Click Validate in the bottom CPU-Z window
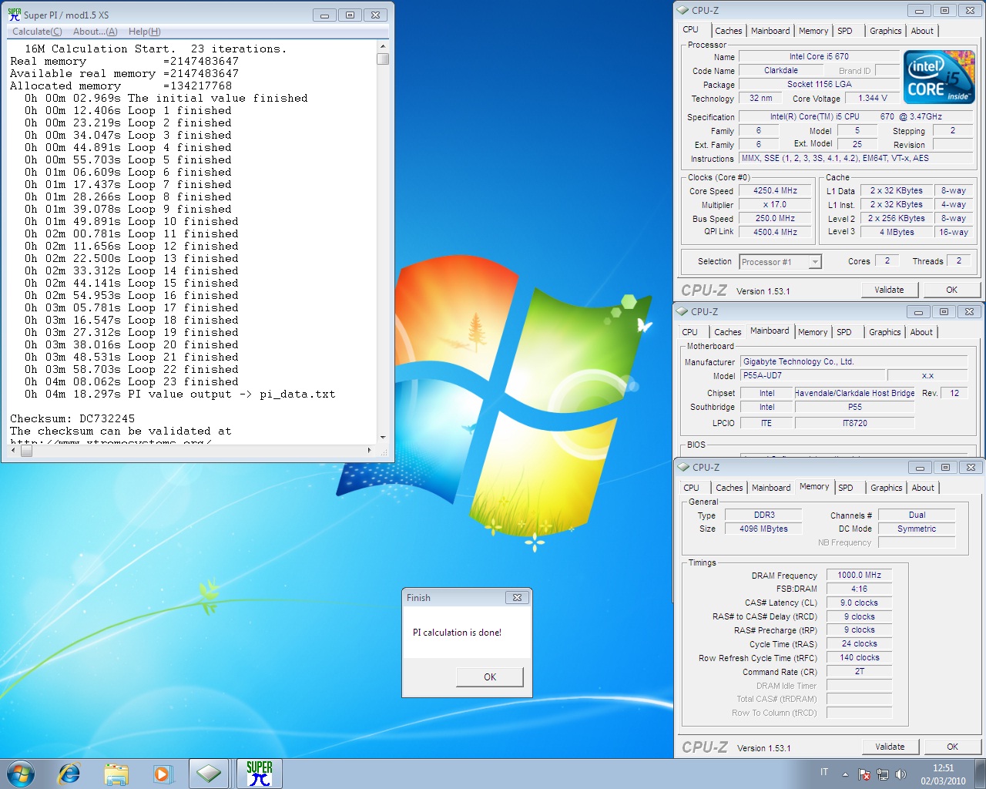 890,747
